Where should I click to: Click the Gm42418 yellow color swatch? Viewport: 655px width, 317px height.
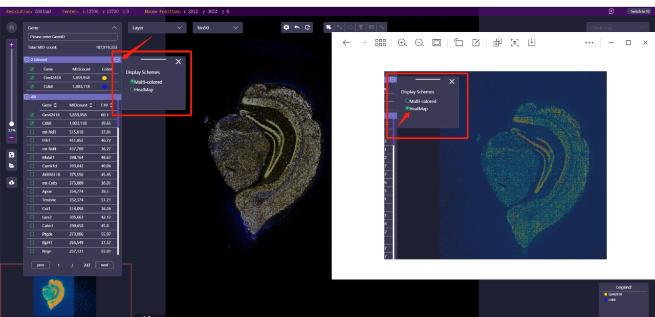click(104, 78)
